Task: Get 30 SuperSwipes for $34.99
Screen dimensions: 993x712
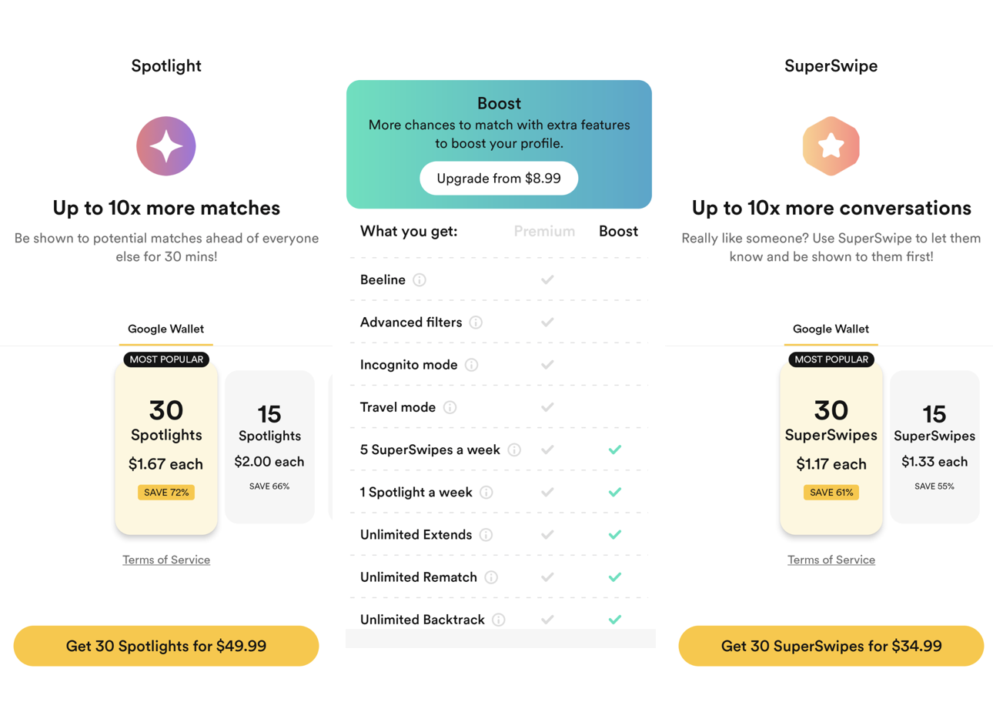Action: (831, 646)
